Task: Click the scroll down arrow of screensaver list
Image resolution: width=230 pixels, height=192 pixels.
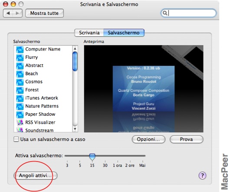Action: click(x=75, y=129)
